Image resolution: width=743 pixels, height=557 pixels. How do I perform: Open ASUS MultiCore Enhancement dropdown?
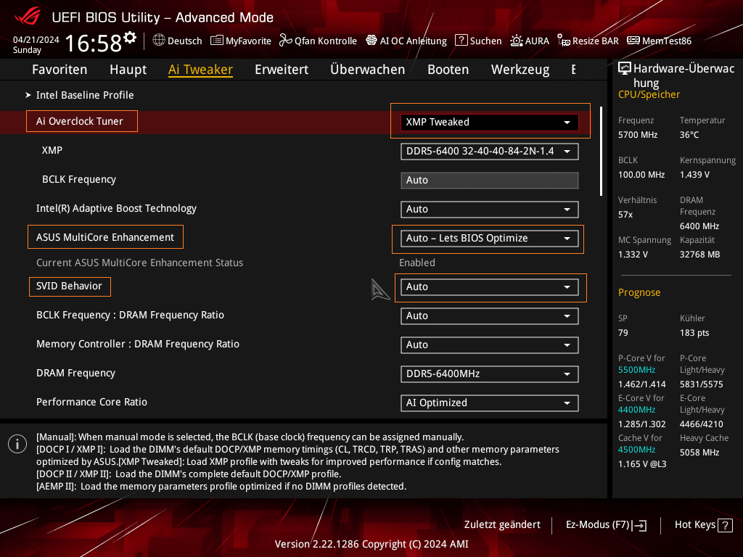tap(490, 238)
